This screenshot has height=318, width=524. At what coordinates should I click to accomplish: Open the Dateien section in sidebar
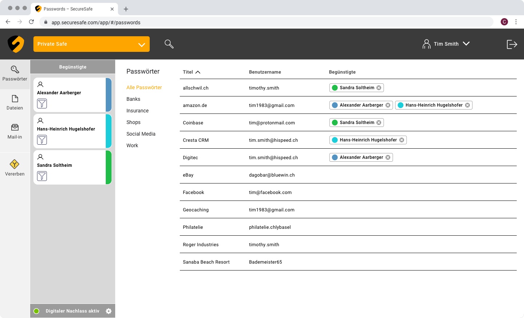pos(15,103)
